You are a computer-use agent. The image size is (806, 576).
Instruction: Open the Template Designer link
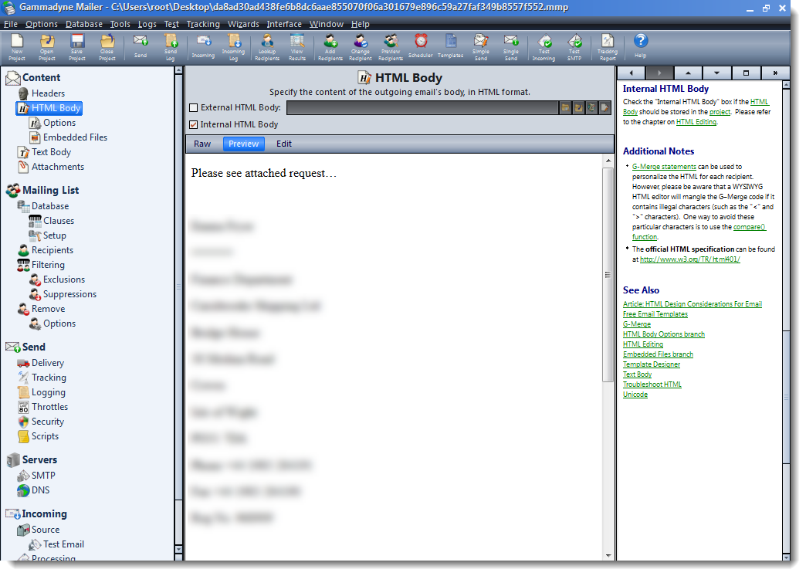click(652, 364)
